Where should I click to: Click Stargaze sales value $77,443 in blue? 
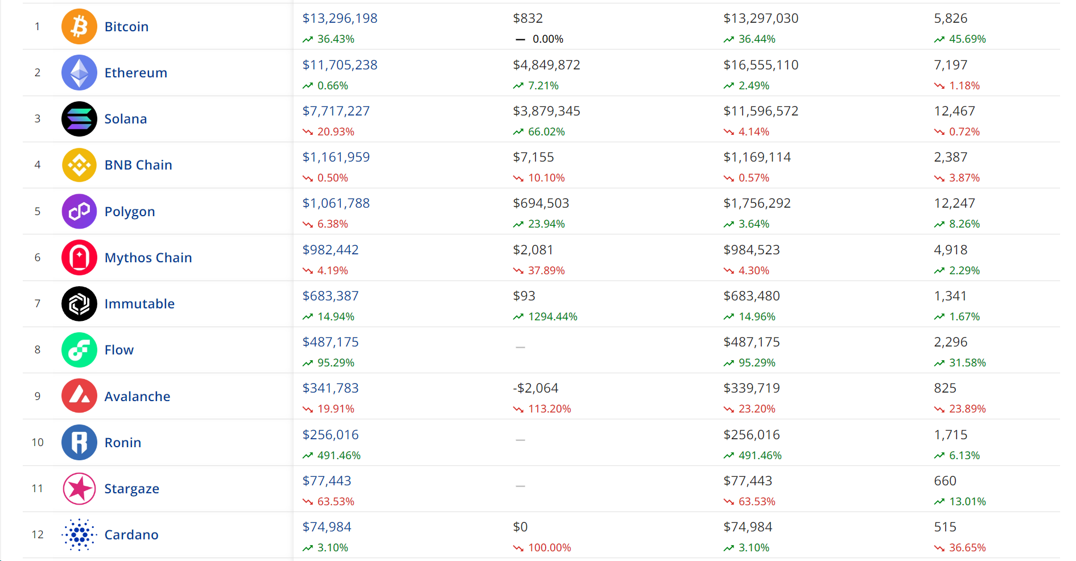click(327, 481)
